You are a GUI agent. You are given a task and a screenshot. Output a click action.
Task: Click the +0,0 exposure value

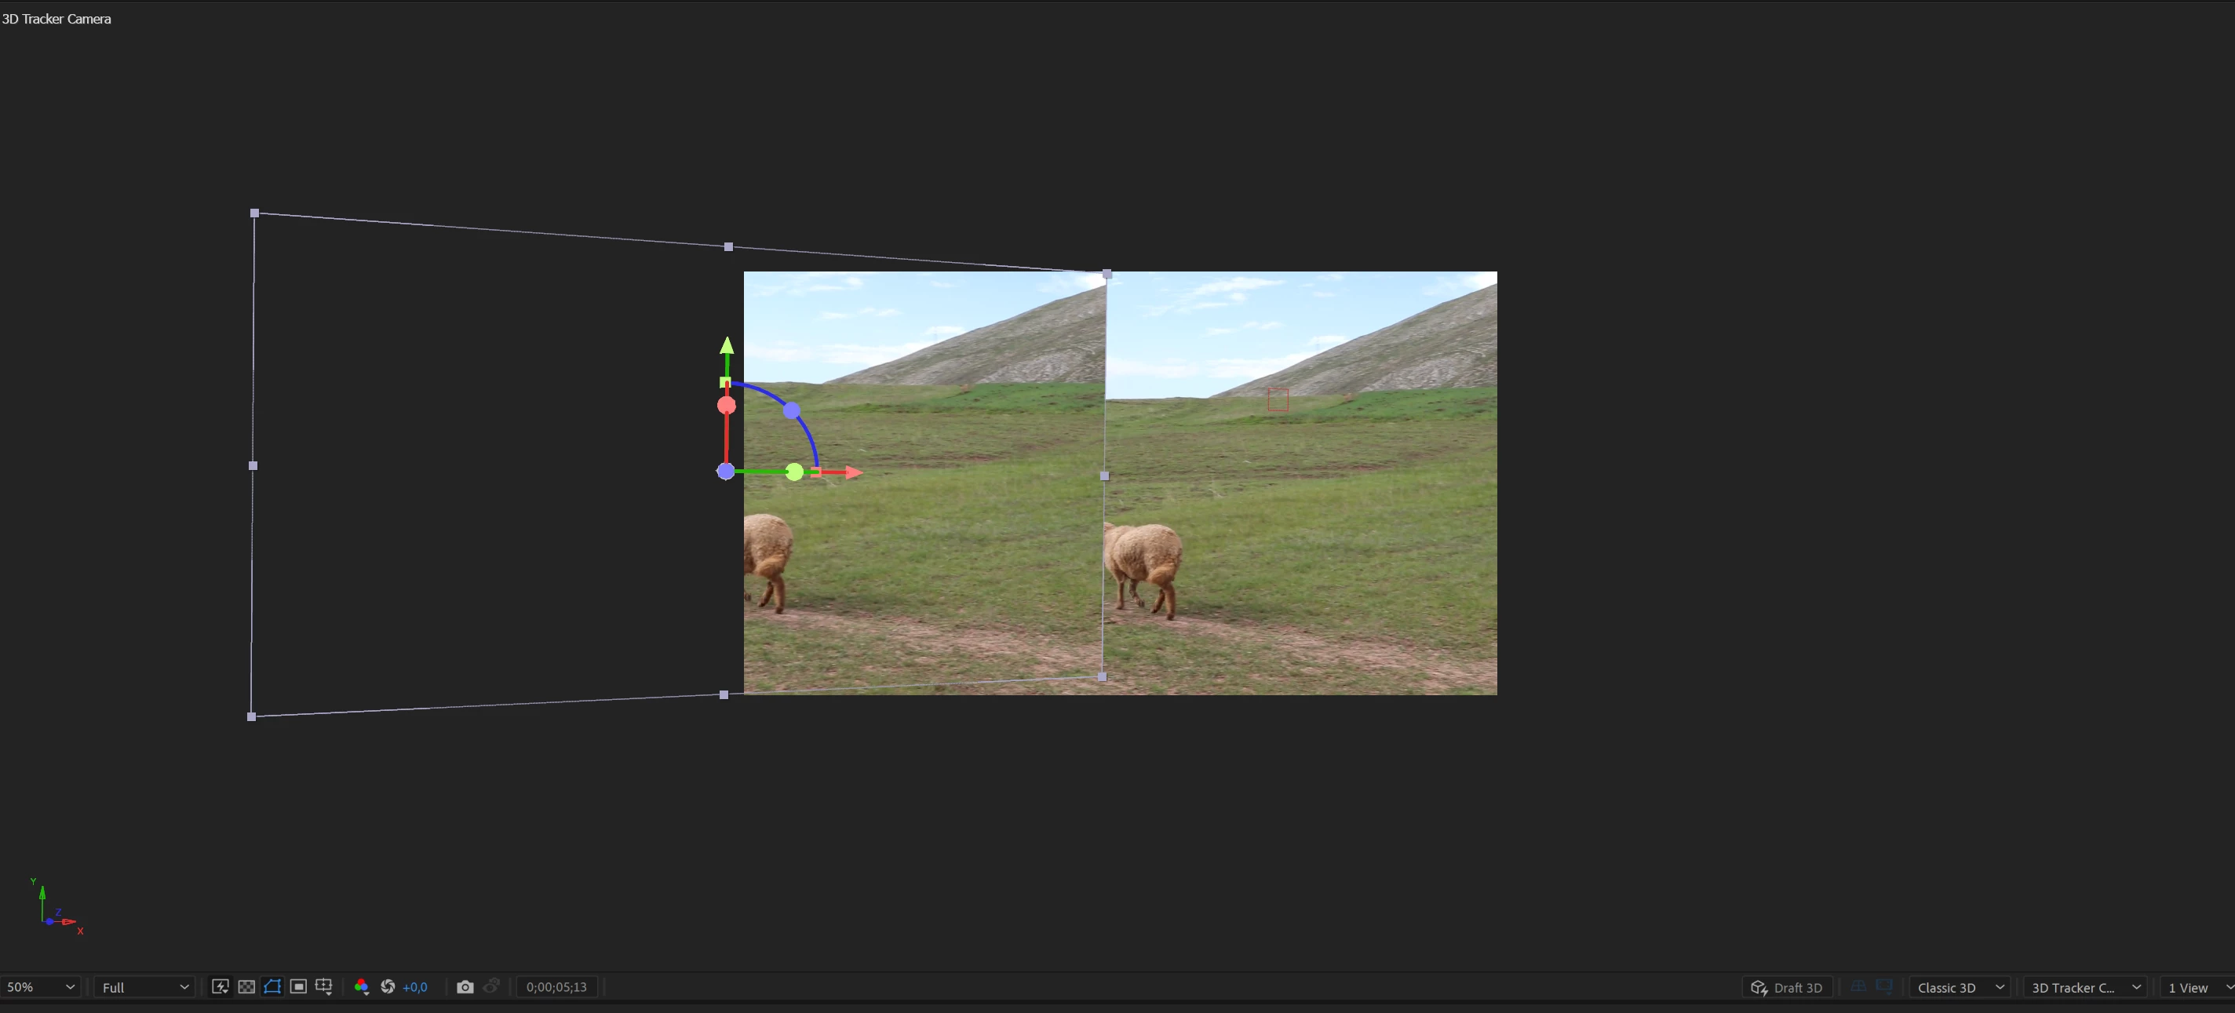pos(414,987)
